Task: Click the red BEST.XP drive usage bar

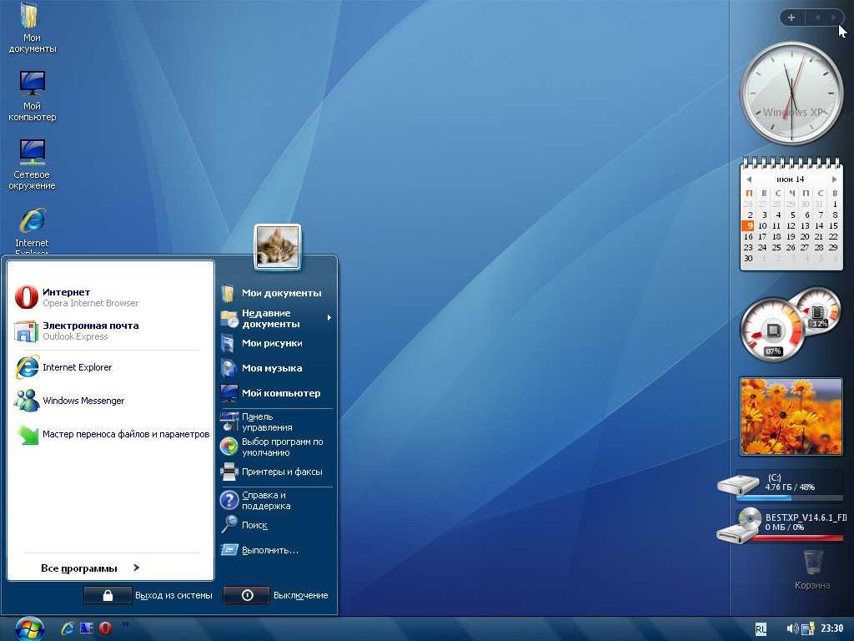Action: (x=796, y=538)
